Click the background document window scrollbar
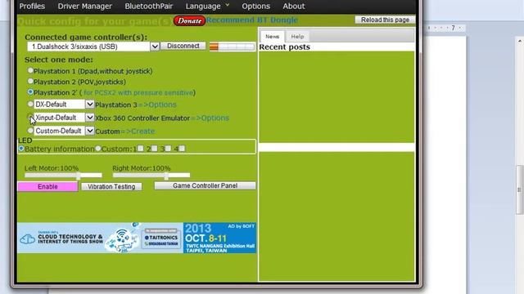524x294 pixels. pos(519,190)
